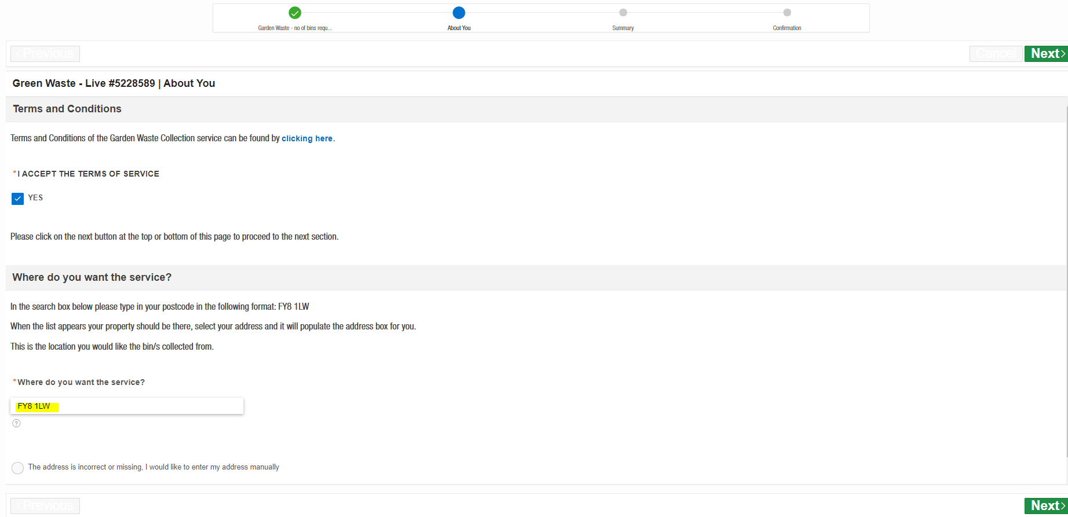
Task: Click the 'Green Waste - Live #5228589' page title
Action: tap(114, 83)
